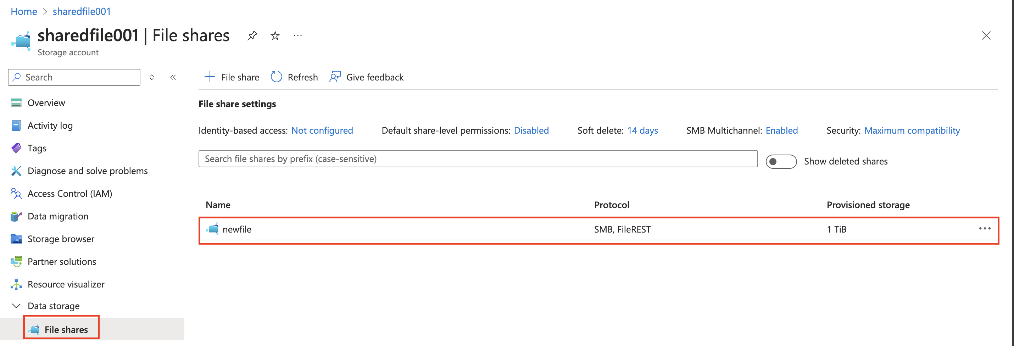Click the Protocol column header
Screen dimensions: 1014x346
tap(612, 205)
